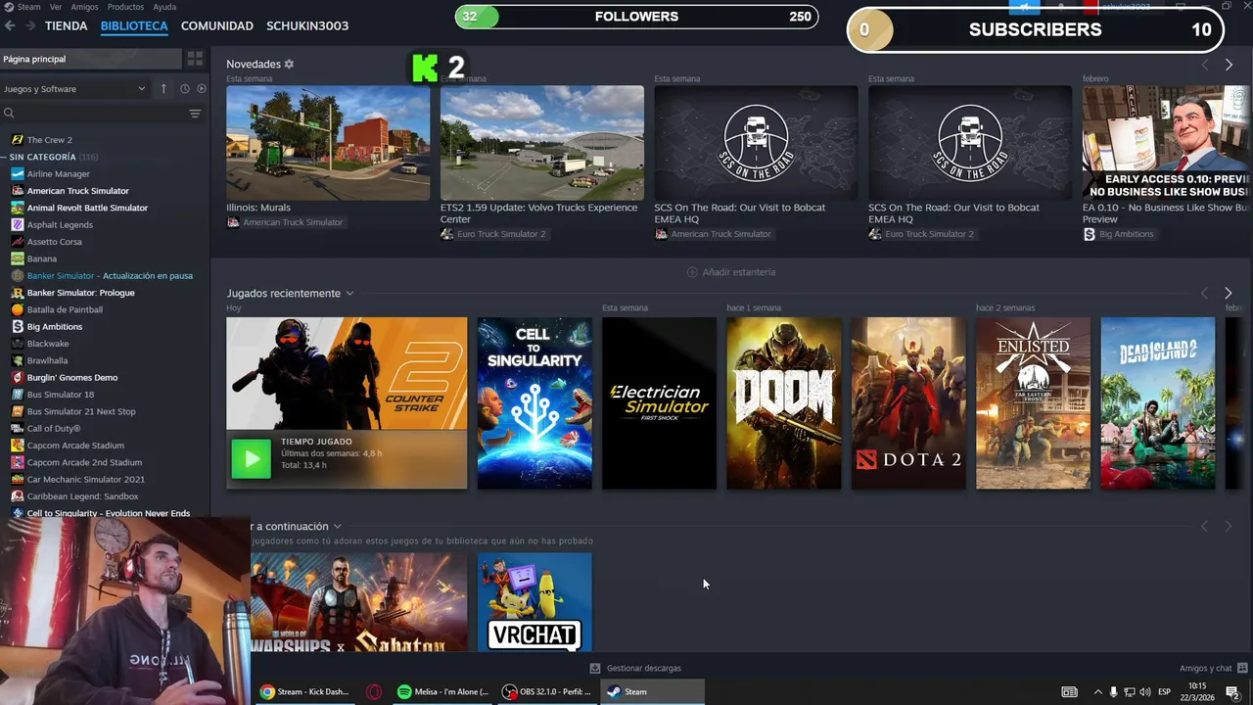
Task: Open the Steam menu
Action: 29,7
